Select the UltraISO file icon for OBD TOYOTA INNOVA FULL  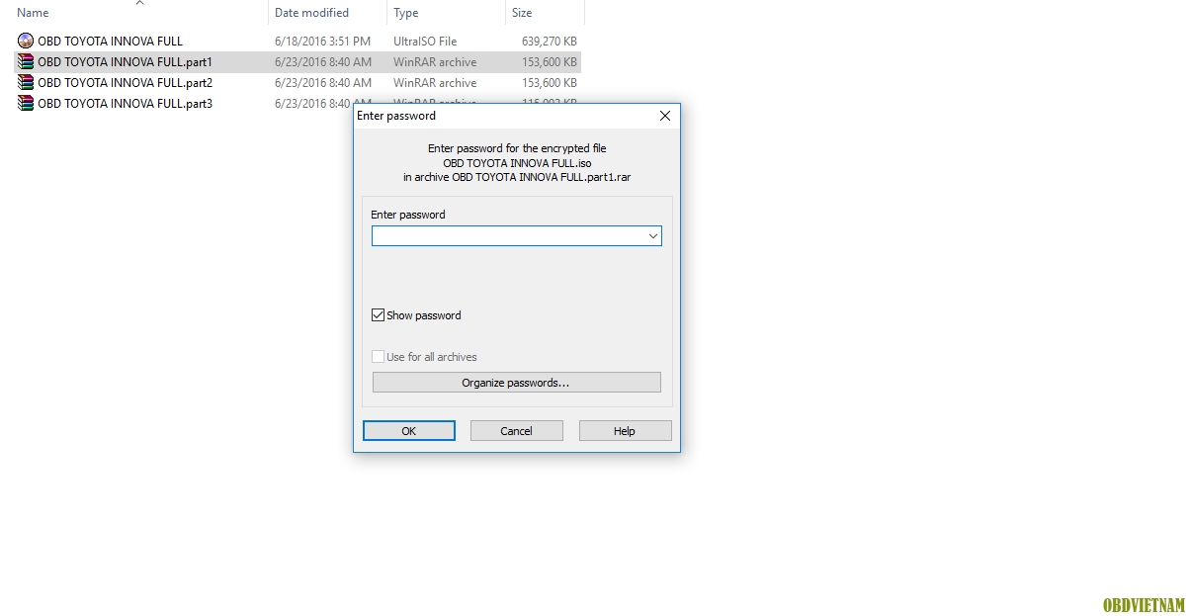click(x=26, y=42)
